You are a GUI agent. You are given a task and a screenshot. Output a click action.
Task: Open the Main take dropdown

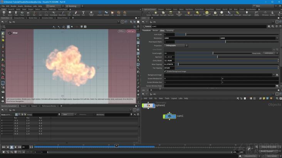(x=265, y=6)
